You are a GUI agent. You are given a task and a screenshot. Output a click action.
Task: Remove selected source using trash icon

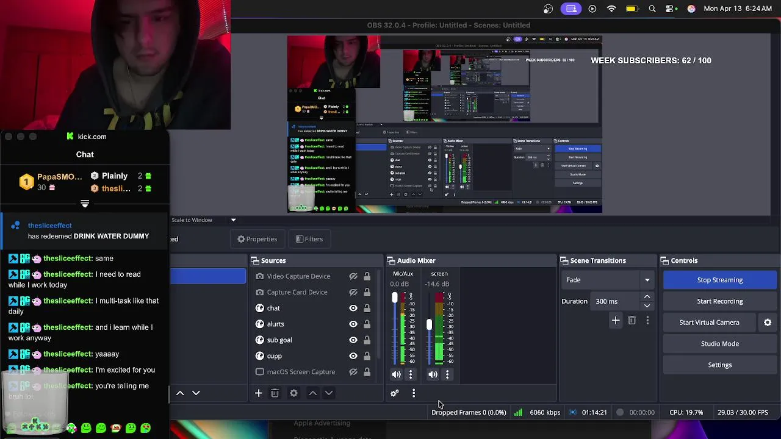coord(275,393)
